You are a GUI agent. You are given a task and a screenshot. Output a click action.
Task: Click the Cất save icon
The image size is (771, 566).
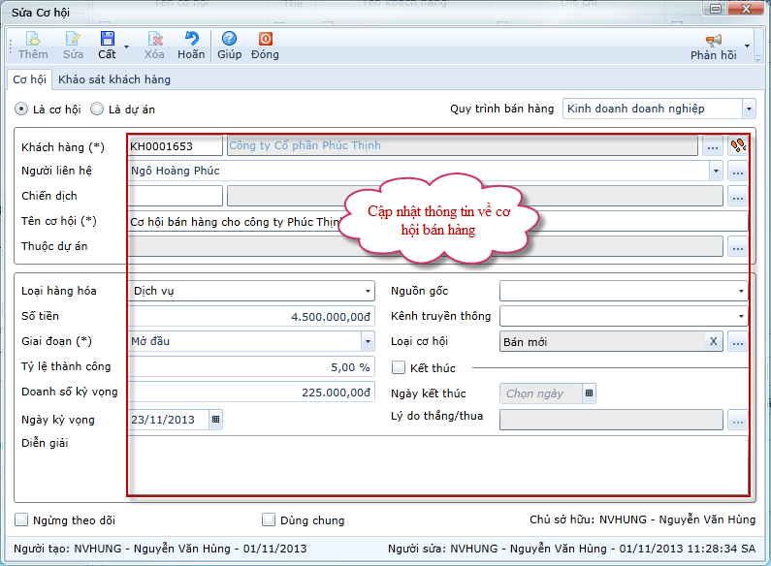(x=107, y=40)
